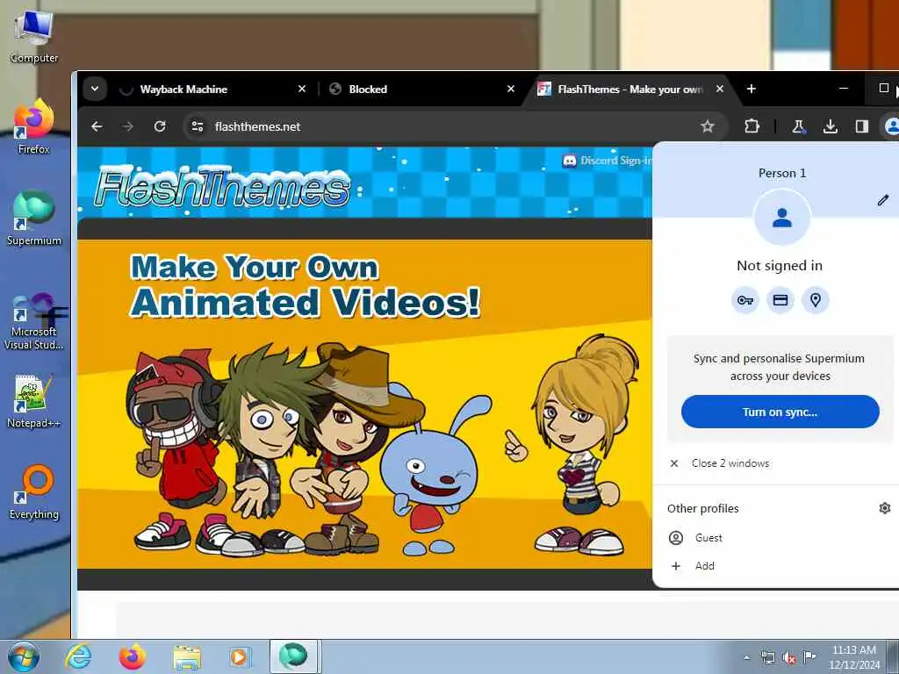Expand the tab search dropdown
899x674 pixels.
point(95,89)
